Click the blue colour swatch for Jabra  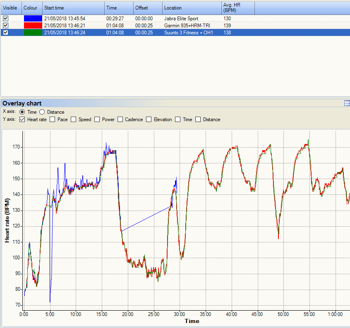(x=33, y=19)
